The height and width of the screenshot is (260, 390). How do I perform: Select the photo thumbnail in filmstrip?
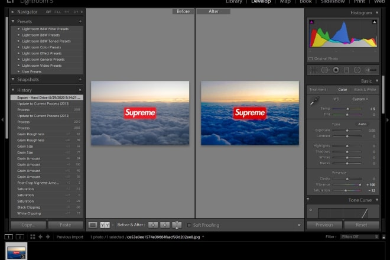pyautogui.click(x=16, y=252)
